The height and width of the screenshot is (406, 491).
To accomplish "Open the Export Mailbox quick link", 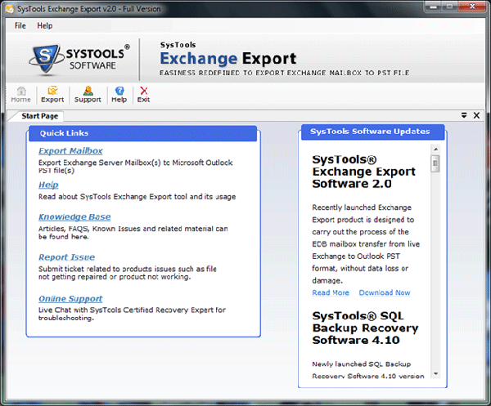I will (70, 151).
